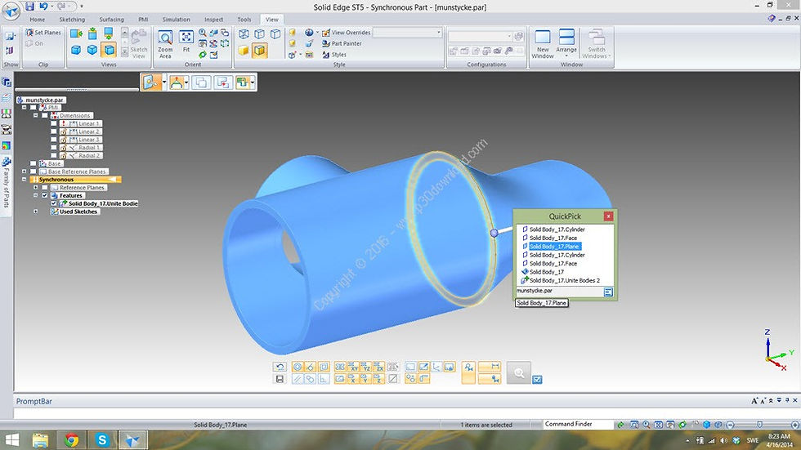
Task: Click the Save icon in quick access toolbar
Action: click(x=29, y=7)
